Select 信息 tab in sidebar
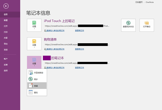The height and width of the screenshot is (110, 162). 10,15
